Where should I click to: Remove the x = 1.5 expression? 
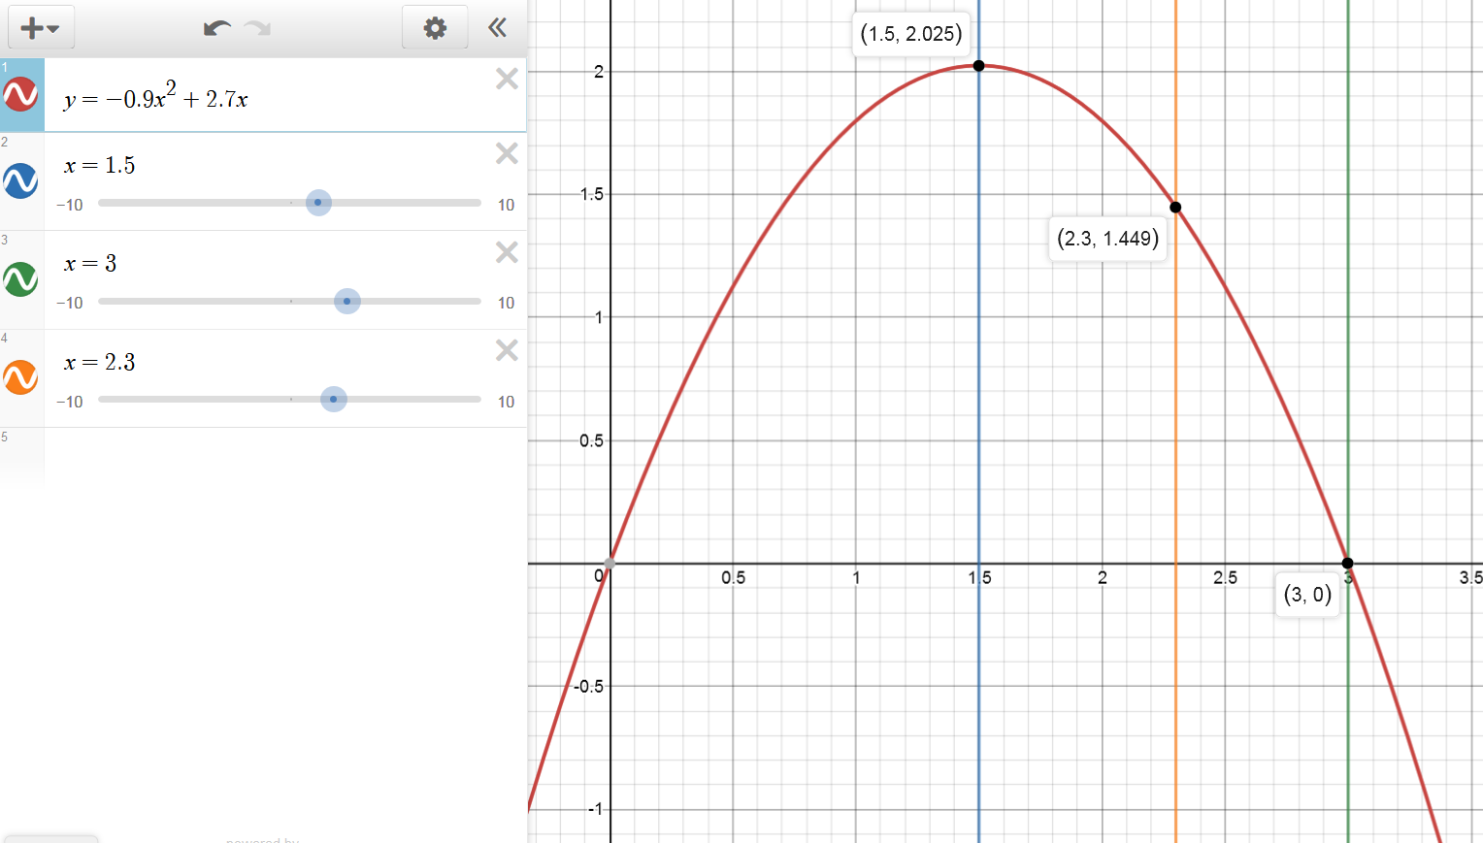click(x=507, y=153)
